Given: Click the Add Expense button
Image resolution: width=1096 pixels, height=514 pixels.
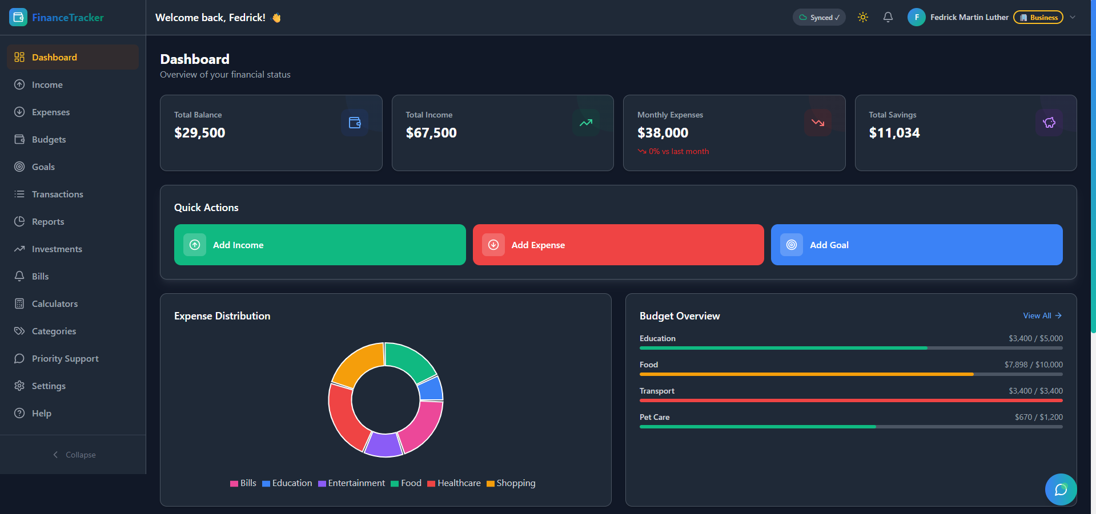Looking at the screenshot, I should 618,245.
